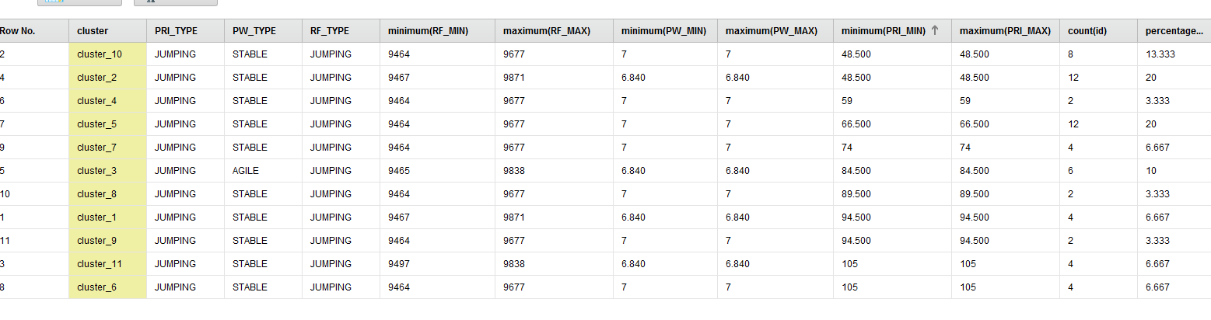1211x320 pixels.
Task: Sort by maximum(RF_MAX) column
Action: tap(554, 31)
